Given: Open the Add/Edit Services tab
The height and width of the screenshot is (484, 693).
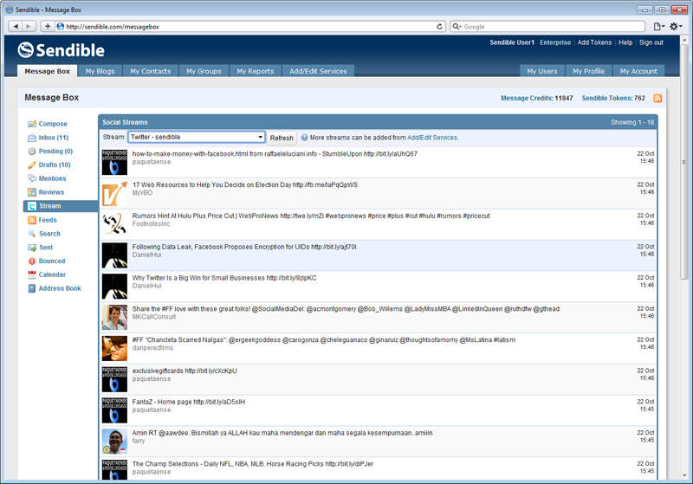Looking at the screenshot, I should click(318, 71).
